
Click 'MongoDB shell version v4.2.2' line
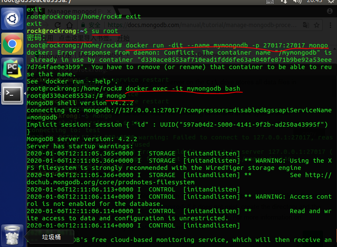[x=80, y=103]
